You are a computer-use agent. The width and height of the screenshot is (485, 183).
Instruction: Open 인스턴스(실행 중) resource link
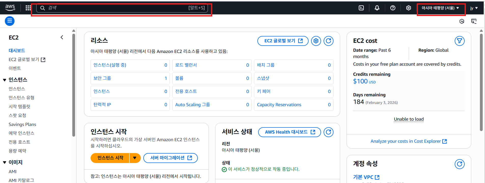pyautogui.click(x=110, y=65)
